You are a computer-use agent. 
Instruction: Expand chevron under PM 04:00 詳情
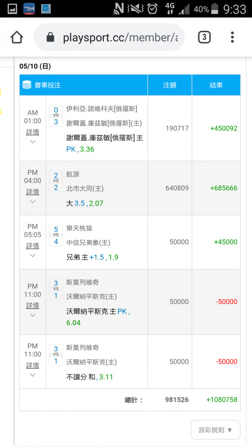pyautogui.click(x=33, y=202)
